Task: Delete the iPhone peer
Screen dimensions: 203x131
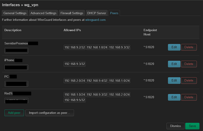Action: click(189, 64)
